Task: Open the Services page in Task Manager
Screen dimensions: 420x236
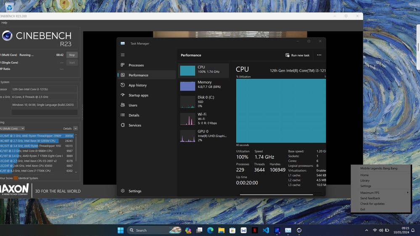Action: (x=147, y=125)
